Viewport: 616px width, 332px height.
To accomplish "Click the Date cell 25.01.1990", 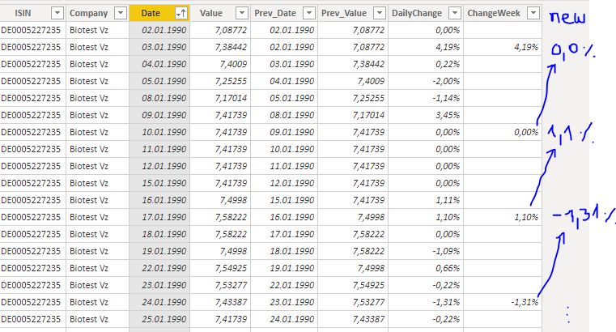I will pyautogui.click(x=159, y=319).
